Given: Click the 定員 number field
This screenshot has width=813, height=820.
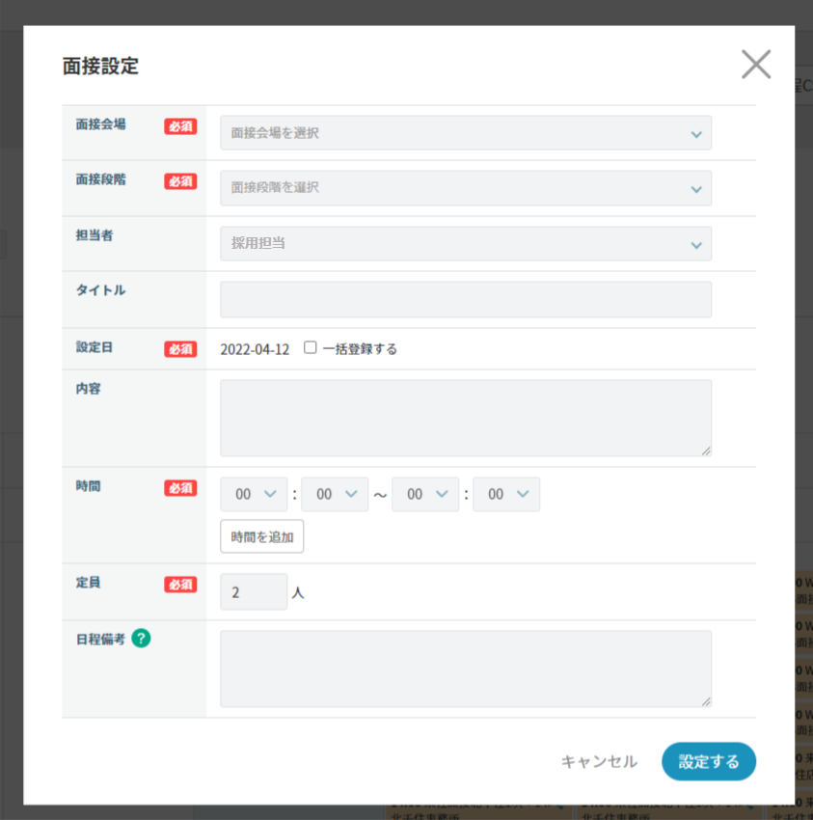Looking at the screenshot, I should [x=254, y=592].
